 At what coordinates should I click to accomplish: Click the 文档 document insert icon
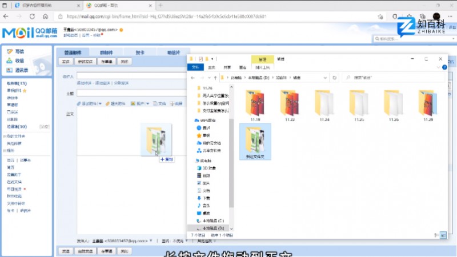(155, 103)
